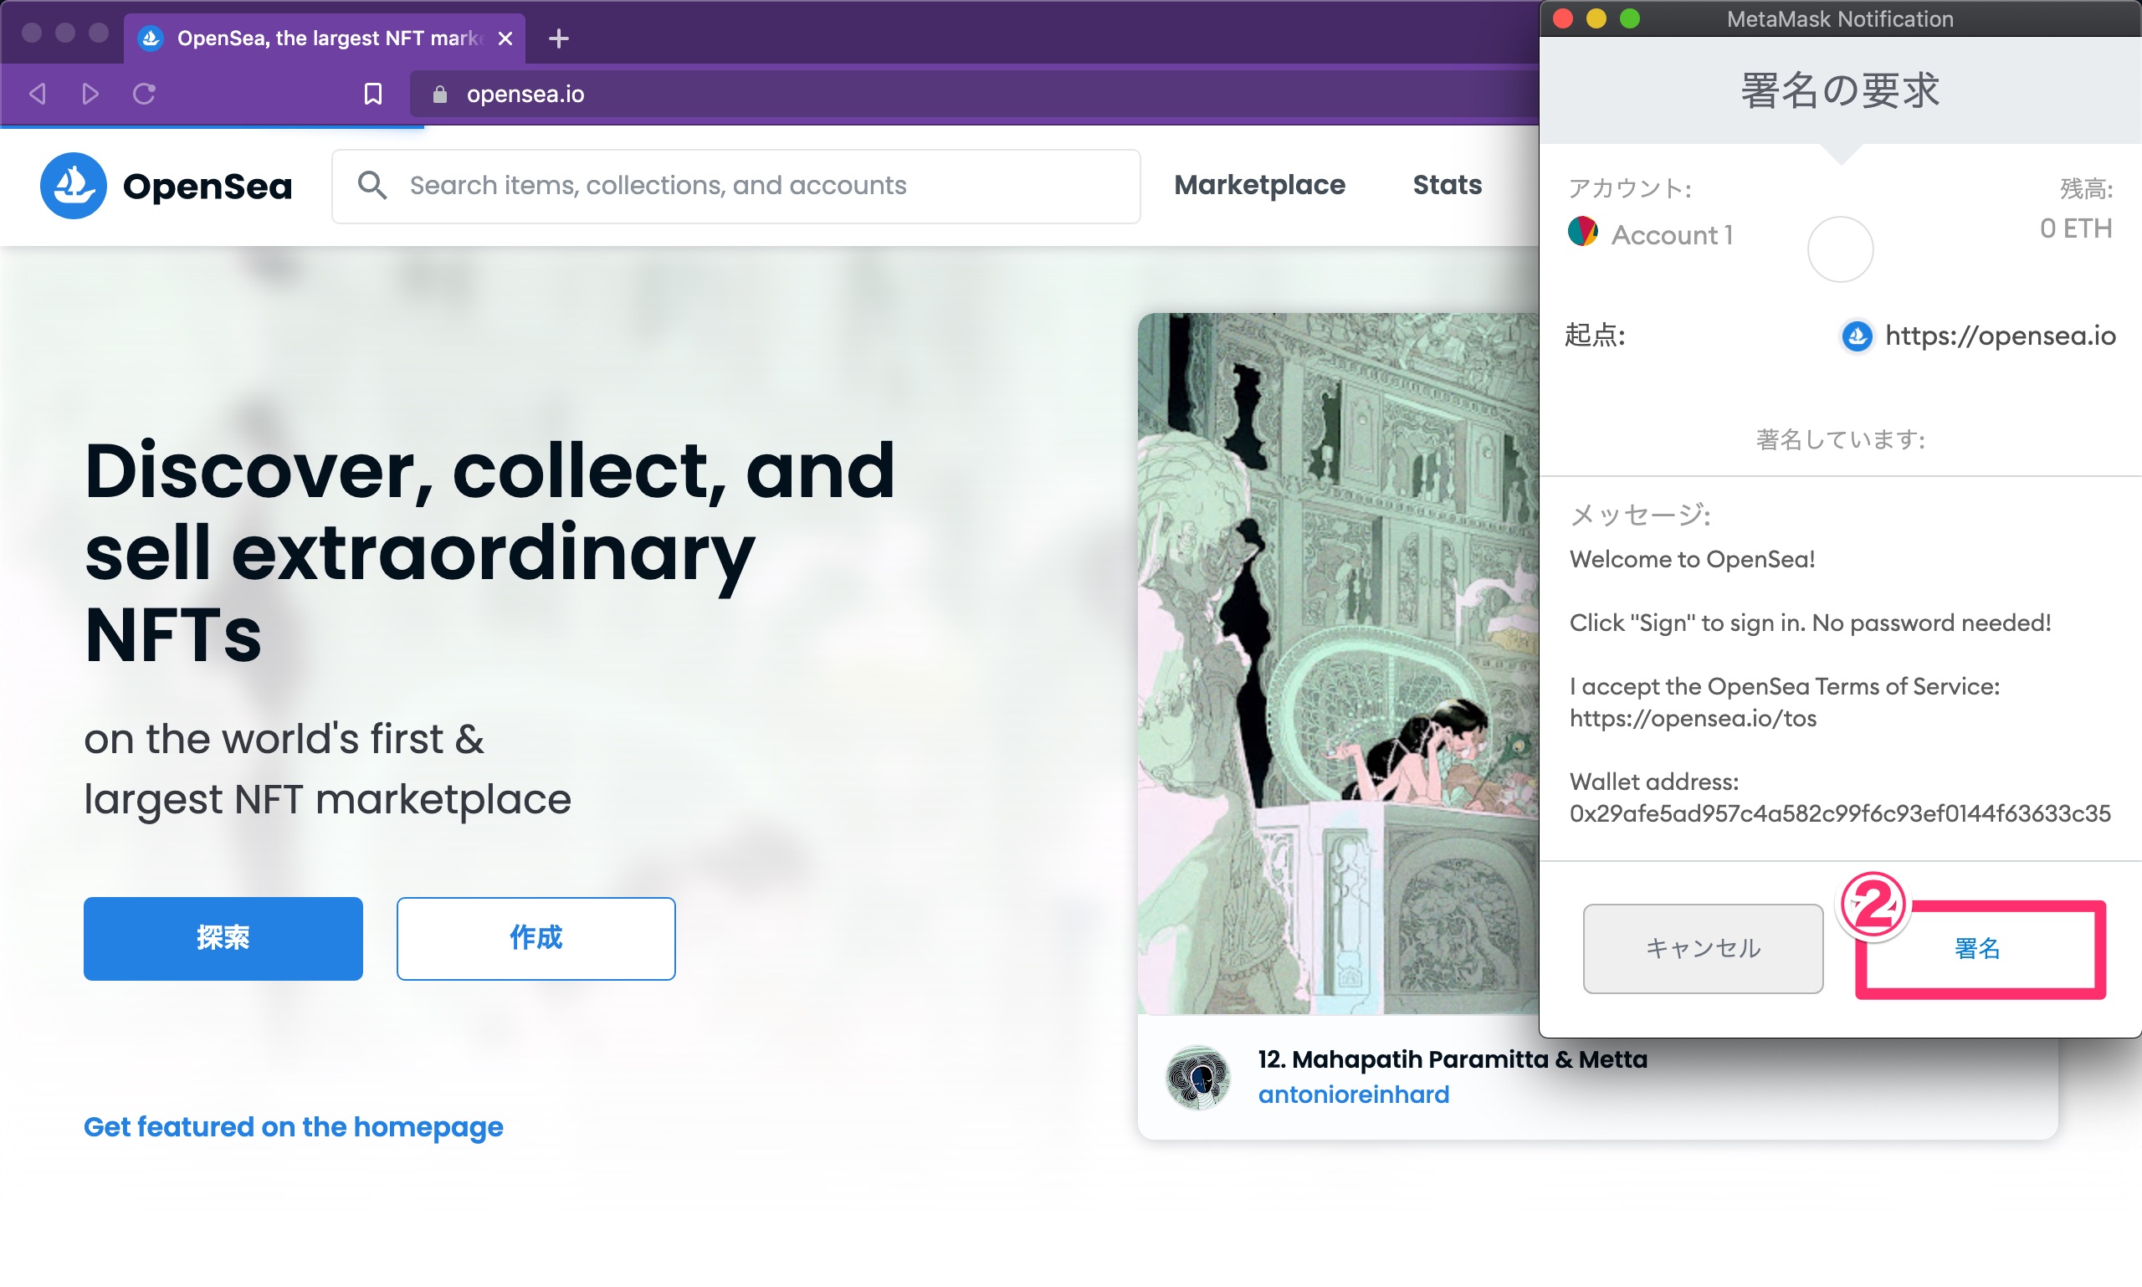Image resolution: width=2142 pixels, height=1287 pixels.
Task: Click the address bar padlock icon
Action: point(439,94)
